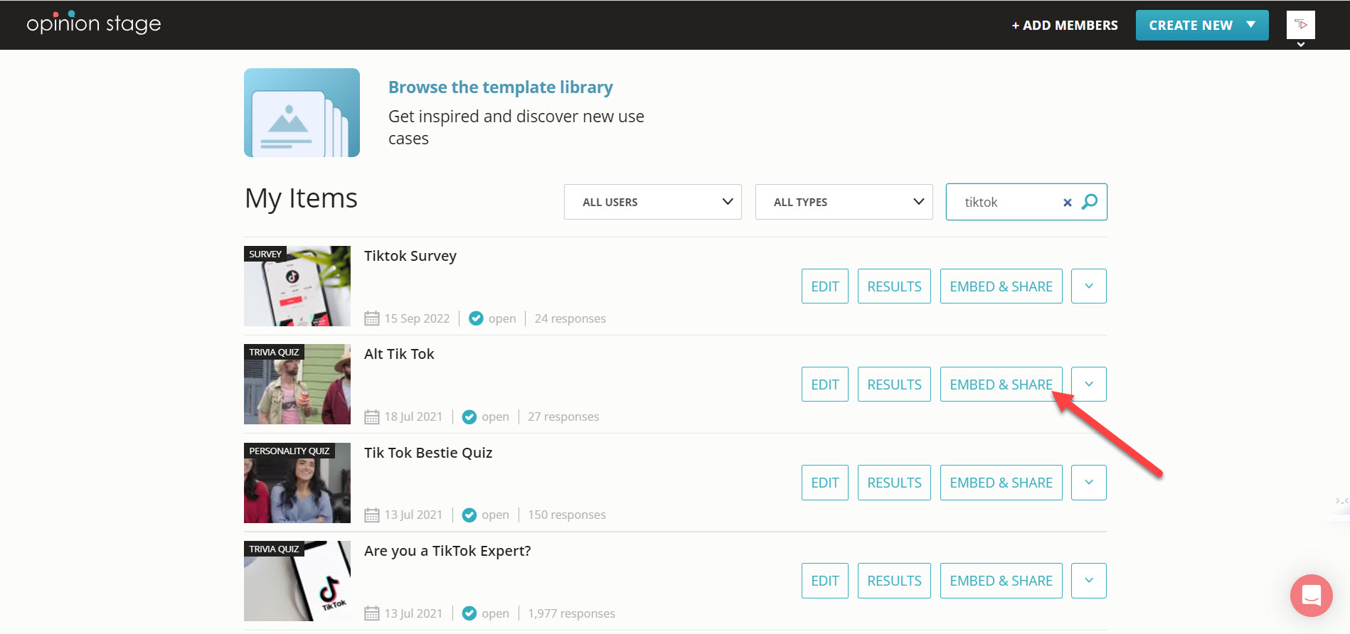The width and height of the screenshot is (1350, 634).
Task: Open the Browse the template library link
Action: 500,87
